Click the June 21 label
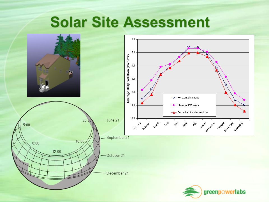269x202 pixels. tap(113, 120)
